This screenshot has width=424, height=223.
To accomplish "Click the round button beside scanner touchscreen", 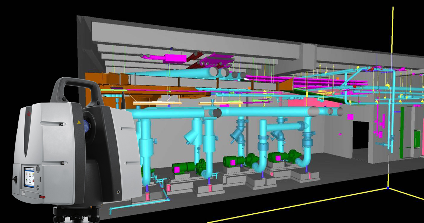I will 38,169.
